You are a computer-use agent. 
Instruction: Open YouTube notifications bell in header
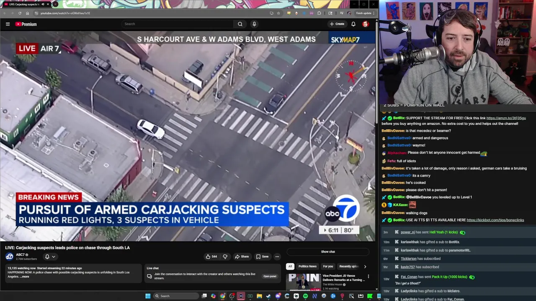[353, 24]
